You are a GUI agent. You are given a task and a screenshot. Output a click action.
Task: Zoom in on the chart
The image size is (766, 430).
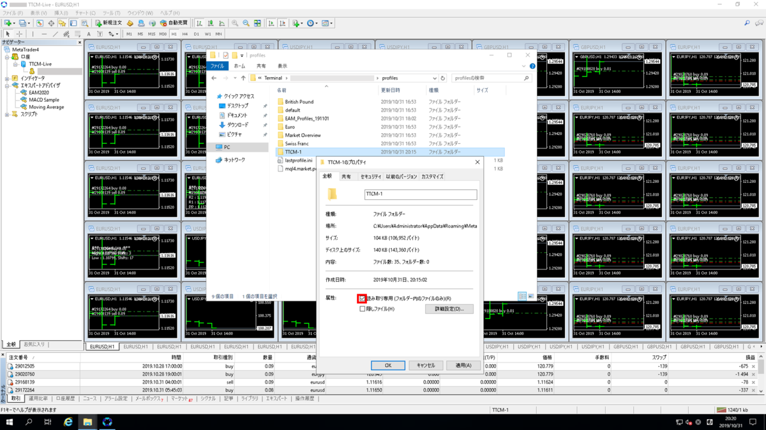235,23
